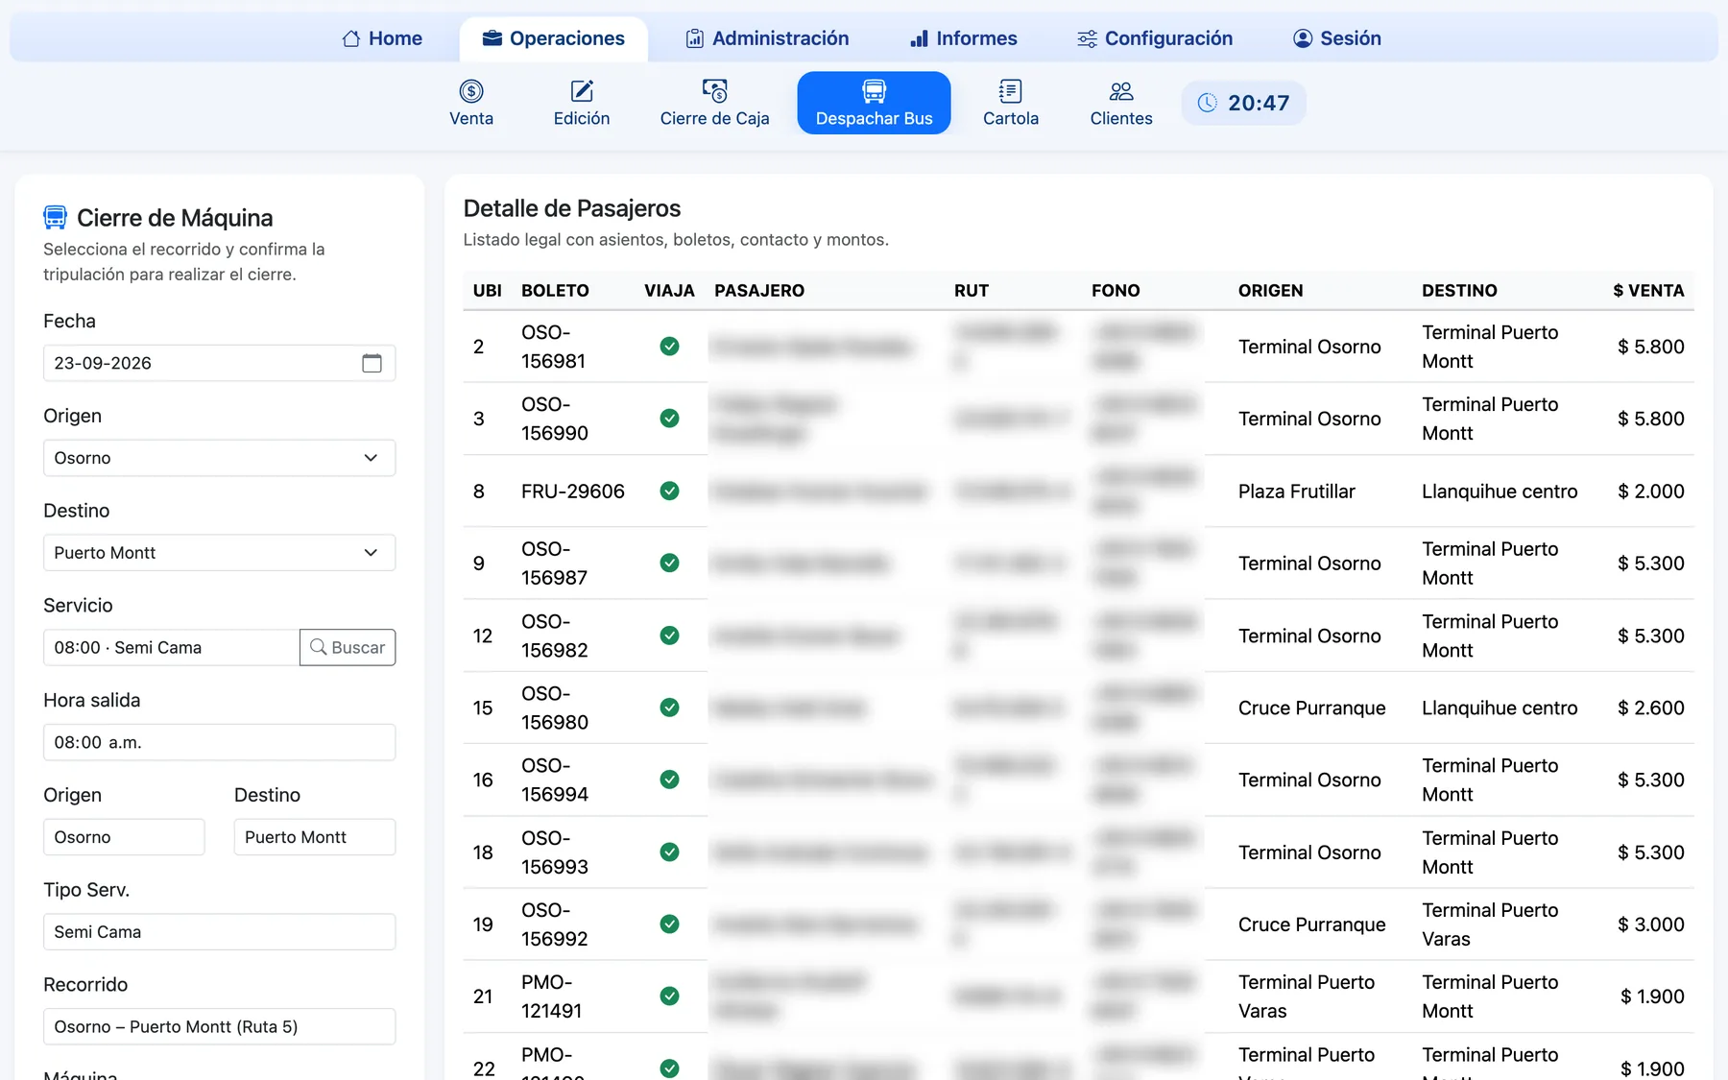Click the Servicio field 08:00 · Semi Cama
This screenshot has width=1728, height=1080.
coord(171,647)
